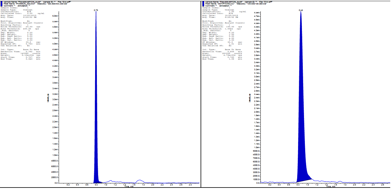Screen dimensions: 392x189
Task: Click the 4.8e4 tick on right intensity axis
Action: 257,13
